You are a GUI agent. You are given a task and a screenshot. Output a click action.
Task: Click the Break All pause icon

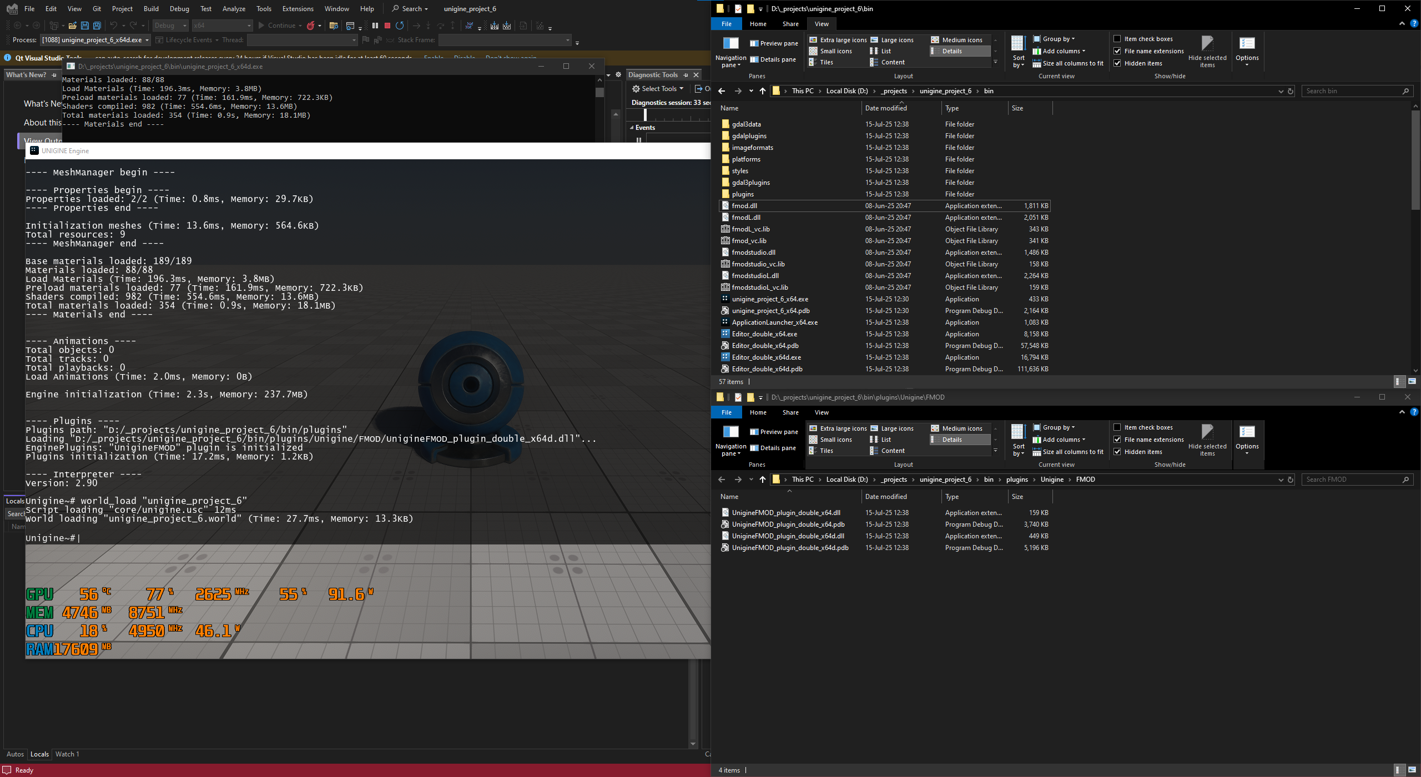click(x=375, y=26)
